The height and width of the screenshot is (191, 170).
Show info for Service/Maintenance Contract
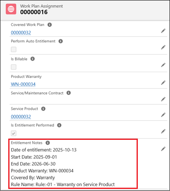(x=68, y=93)
